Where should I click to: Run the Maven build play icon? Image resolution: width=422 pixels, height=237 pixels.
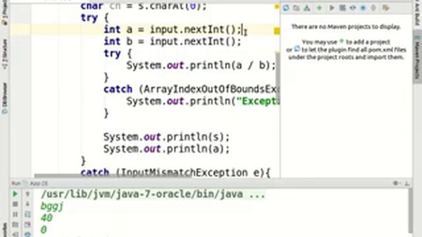coord(332,8)
